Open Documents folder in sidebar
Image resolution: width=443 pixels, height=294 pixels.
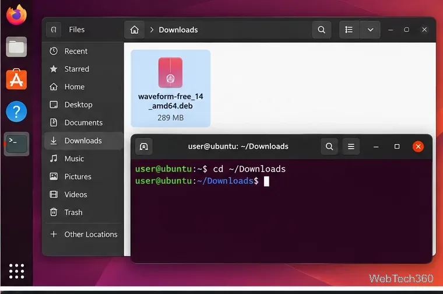tap(83, 123)
